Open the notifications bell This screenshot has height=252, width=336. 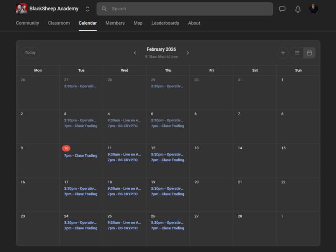[x=298, y=9]
